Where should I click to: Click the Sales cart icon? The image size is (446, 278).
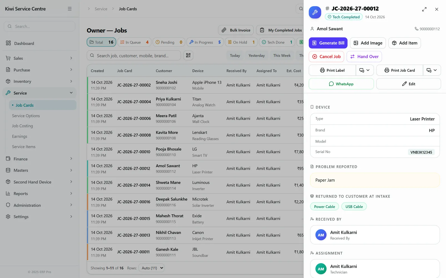pyautogui.click(x=8, y=58)
